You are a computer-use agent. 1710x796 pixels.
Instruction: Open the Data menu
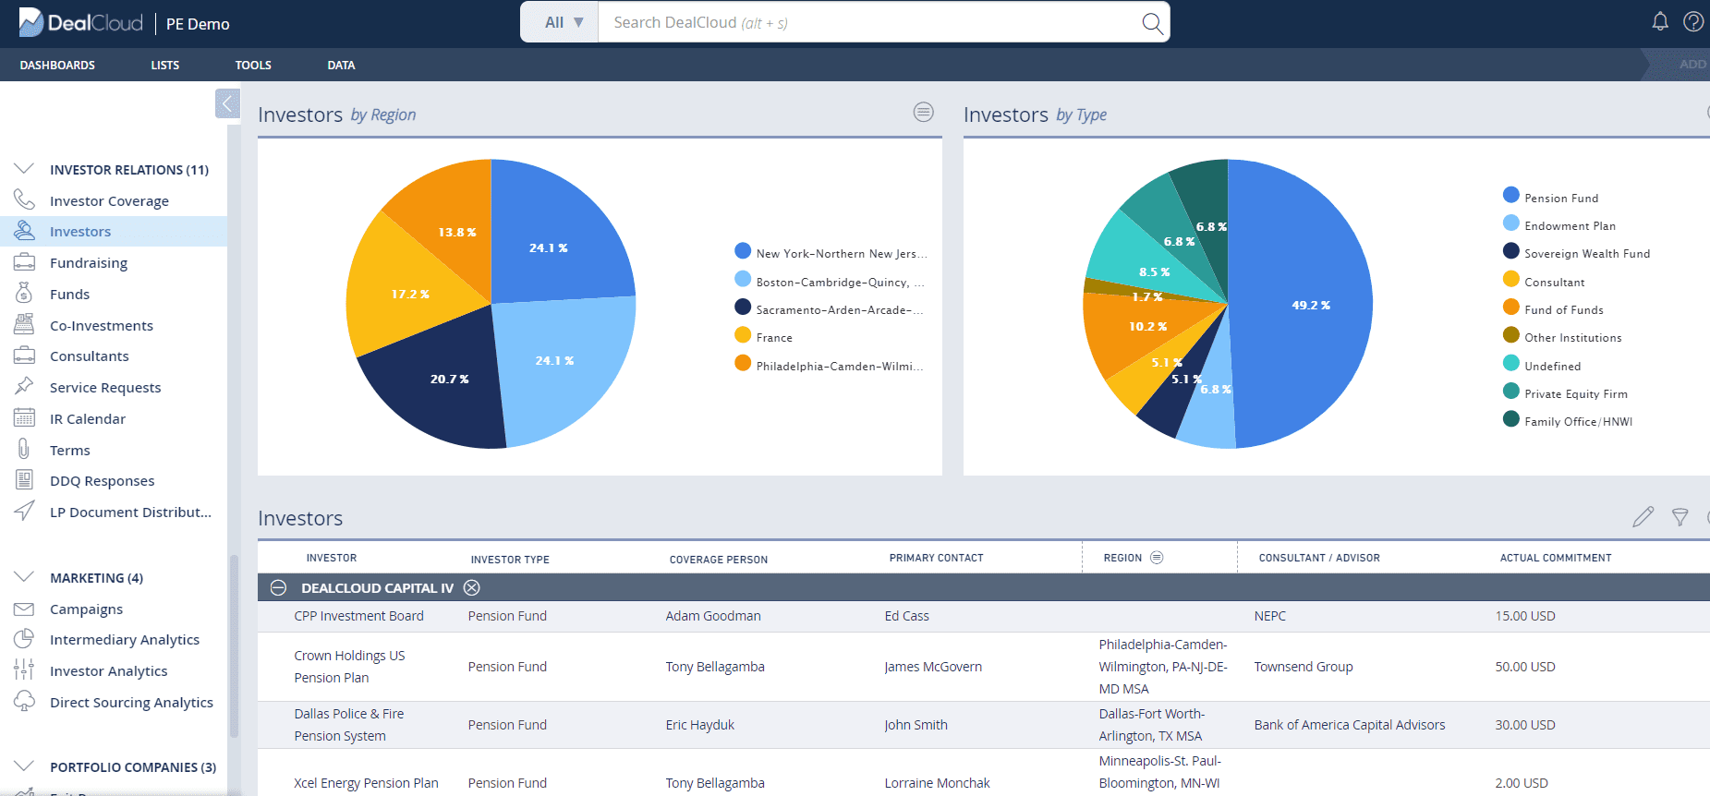point(341,65)
